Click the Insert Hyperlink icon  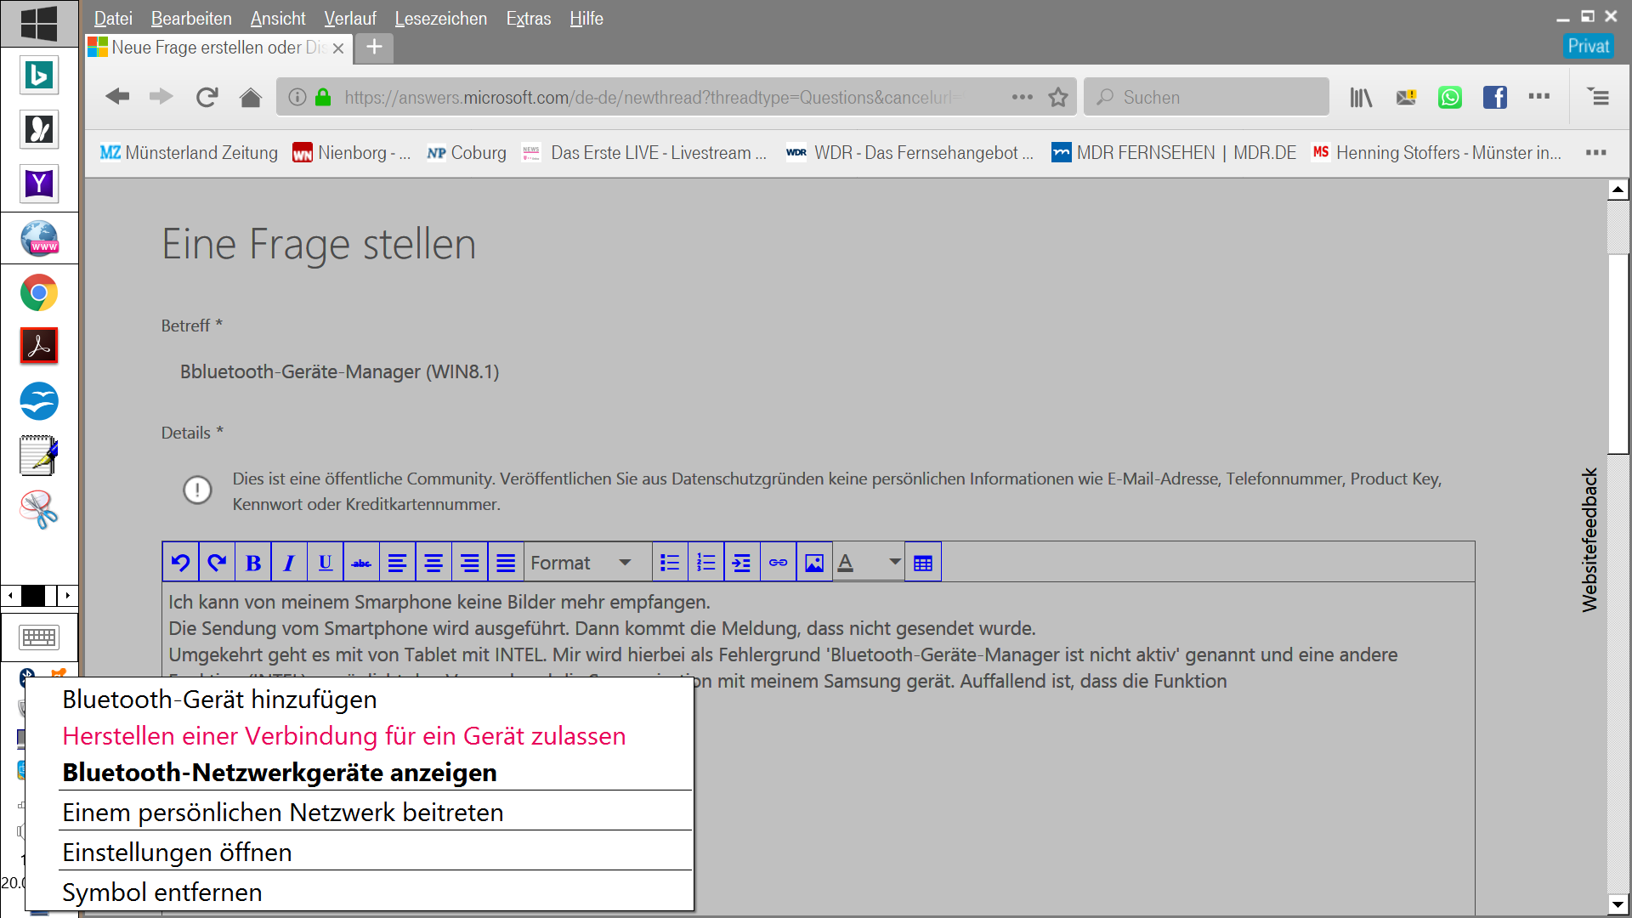point(779,562)
